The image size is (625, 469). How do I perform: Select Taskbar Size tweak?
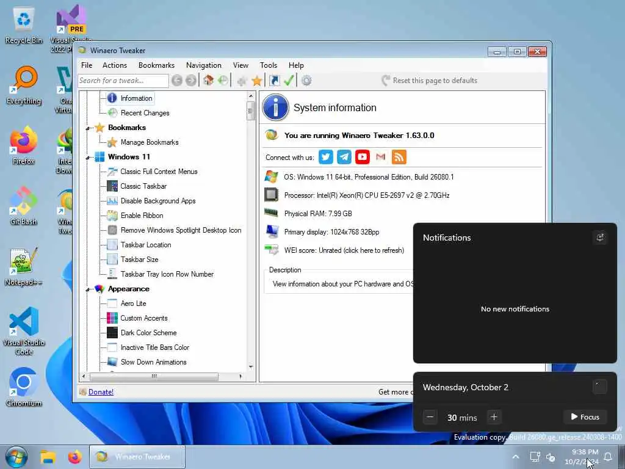(140, 260)
